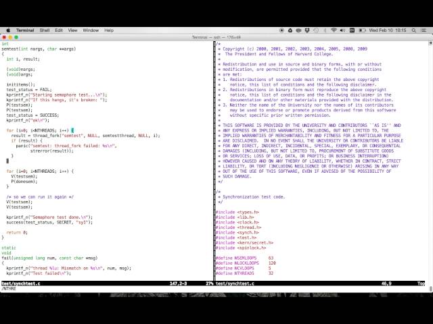433x324 pixels.
Task: Click the 'so we can run it again' comment
Action: (40, 196)
